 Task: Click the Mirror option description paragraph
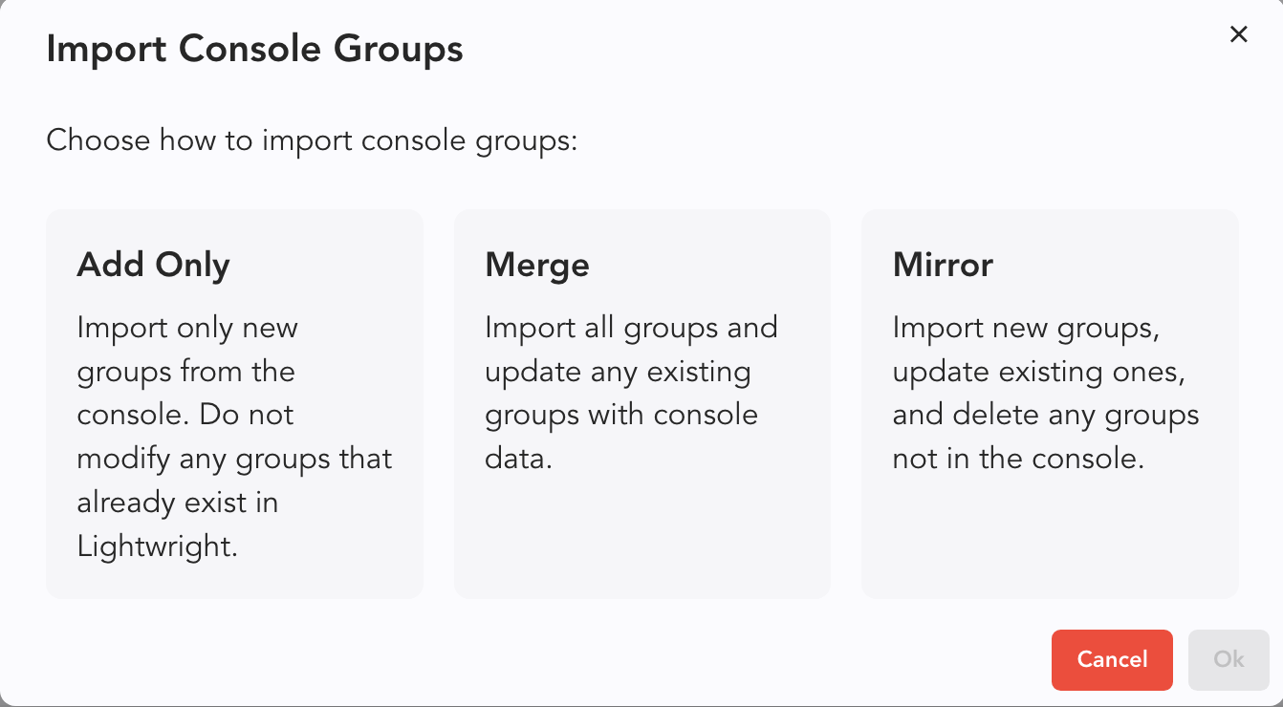point(1045,393)
